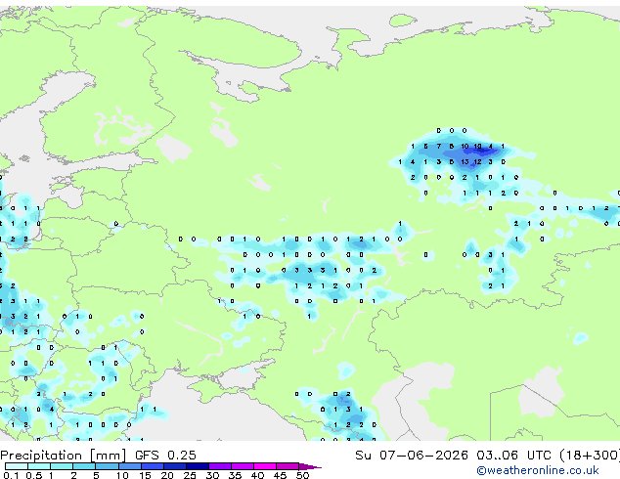Click the "0.1" legend scale label

pyautogui.click(x=11, y=475)
